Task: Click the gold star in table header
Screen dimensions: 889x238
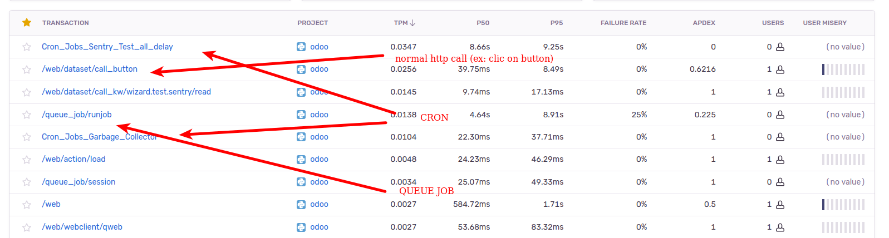Action: point(27,23)
